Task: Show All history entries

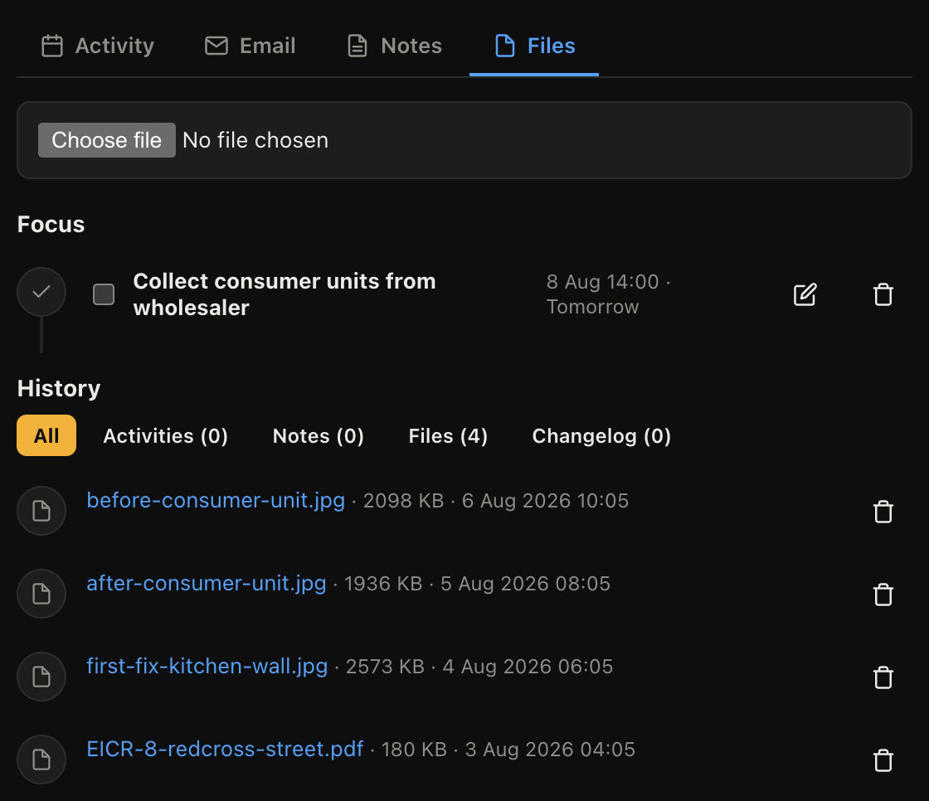Action: click(46, 435)
